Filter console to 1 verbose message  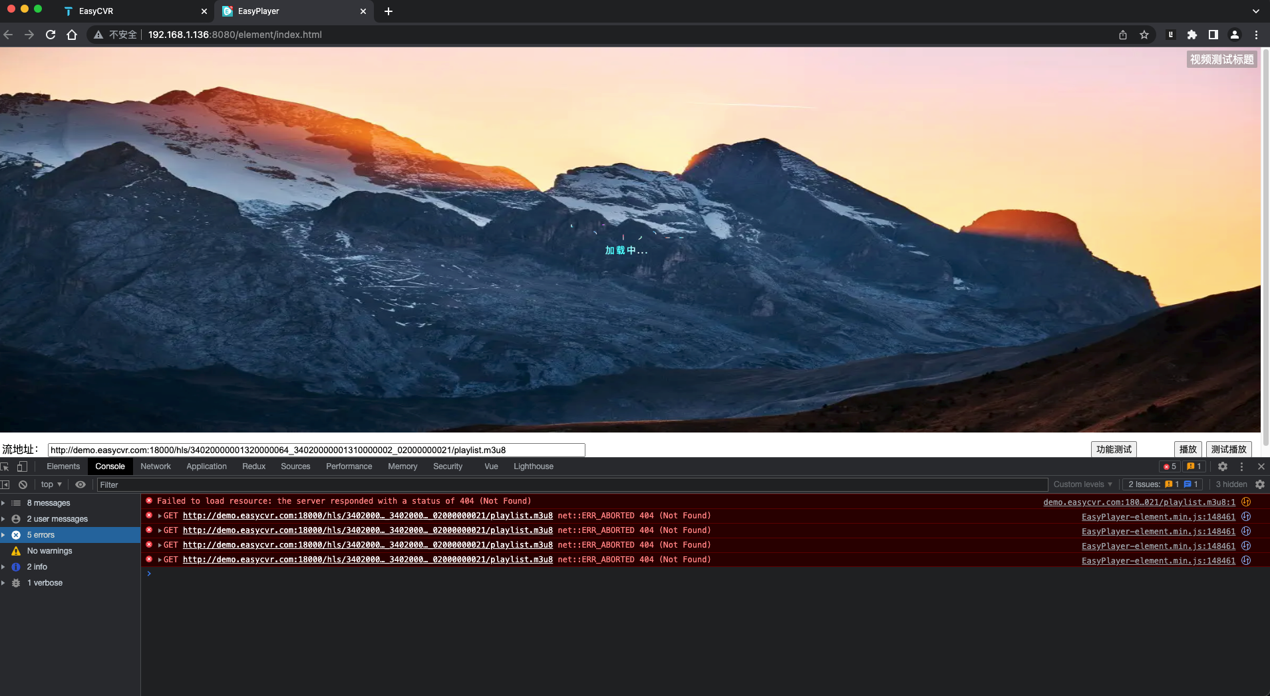[45, 582]
